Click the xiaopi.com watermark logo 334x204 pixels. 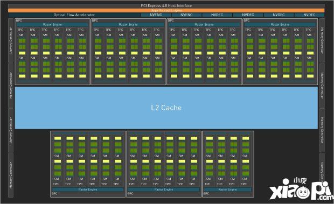(x=301, y=189)
